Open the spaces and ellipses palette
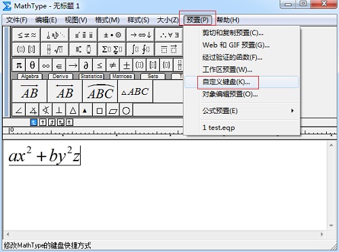This screenshot has height=252, width=339. (55, 35)
